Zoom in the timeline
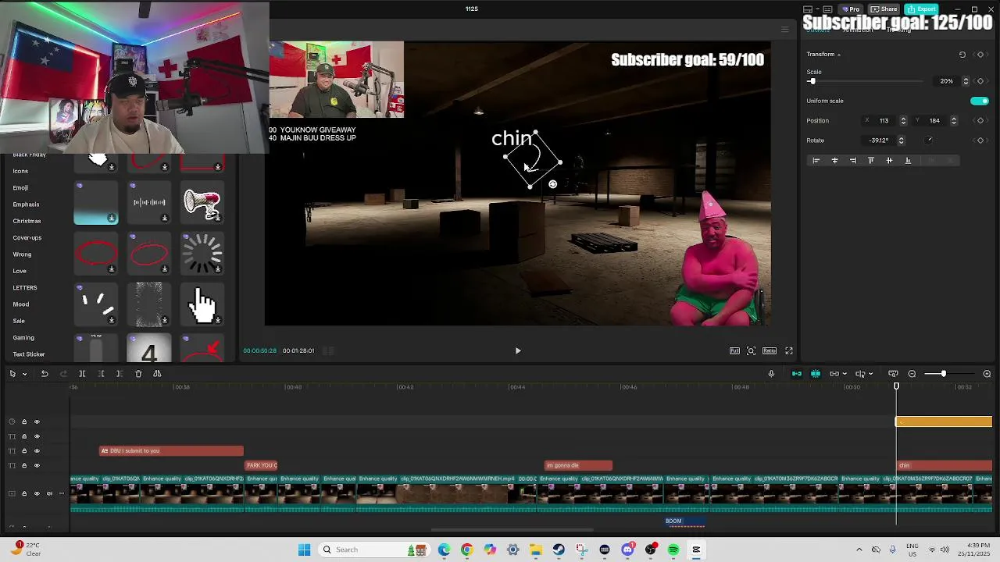1000x562 pixels. pos(987,374)
